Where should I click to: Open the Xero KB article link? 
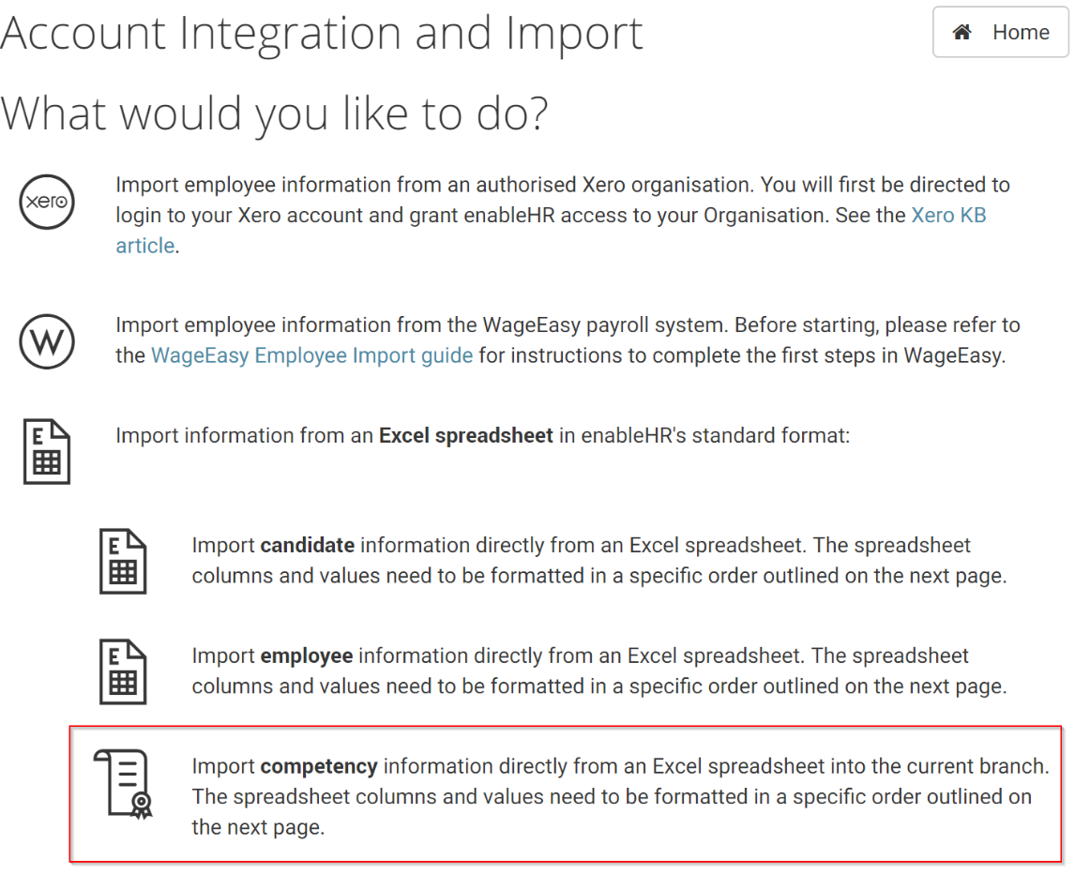948,216
